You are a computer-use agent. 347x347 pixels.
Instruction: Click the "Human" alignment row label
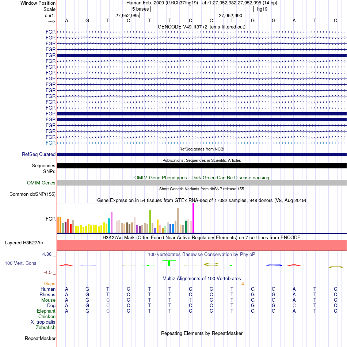[x=48, y=289]
